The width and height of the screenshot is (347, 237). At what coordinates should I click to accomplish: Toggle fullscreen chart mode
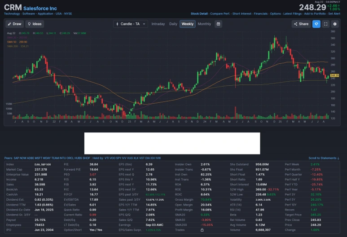pos(325,24)
